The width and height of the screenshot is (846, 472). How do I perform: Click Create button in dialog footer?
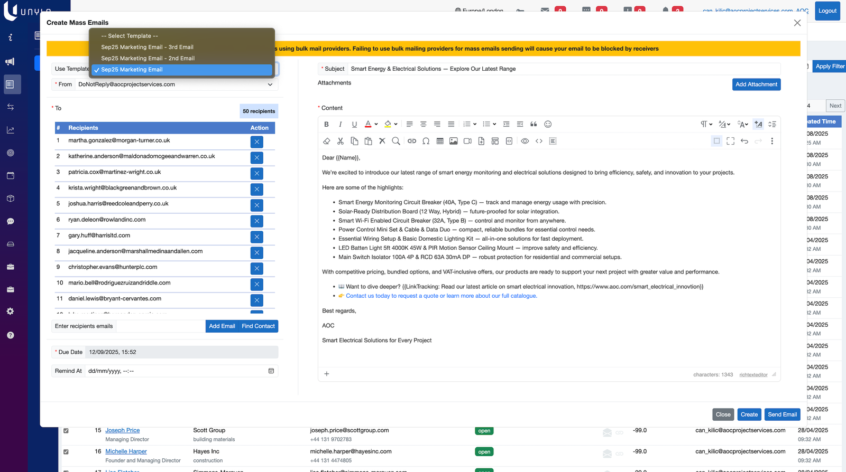pyautogui.click(x=749, y=414)
